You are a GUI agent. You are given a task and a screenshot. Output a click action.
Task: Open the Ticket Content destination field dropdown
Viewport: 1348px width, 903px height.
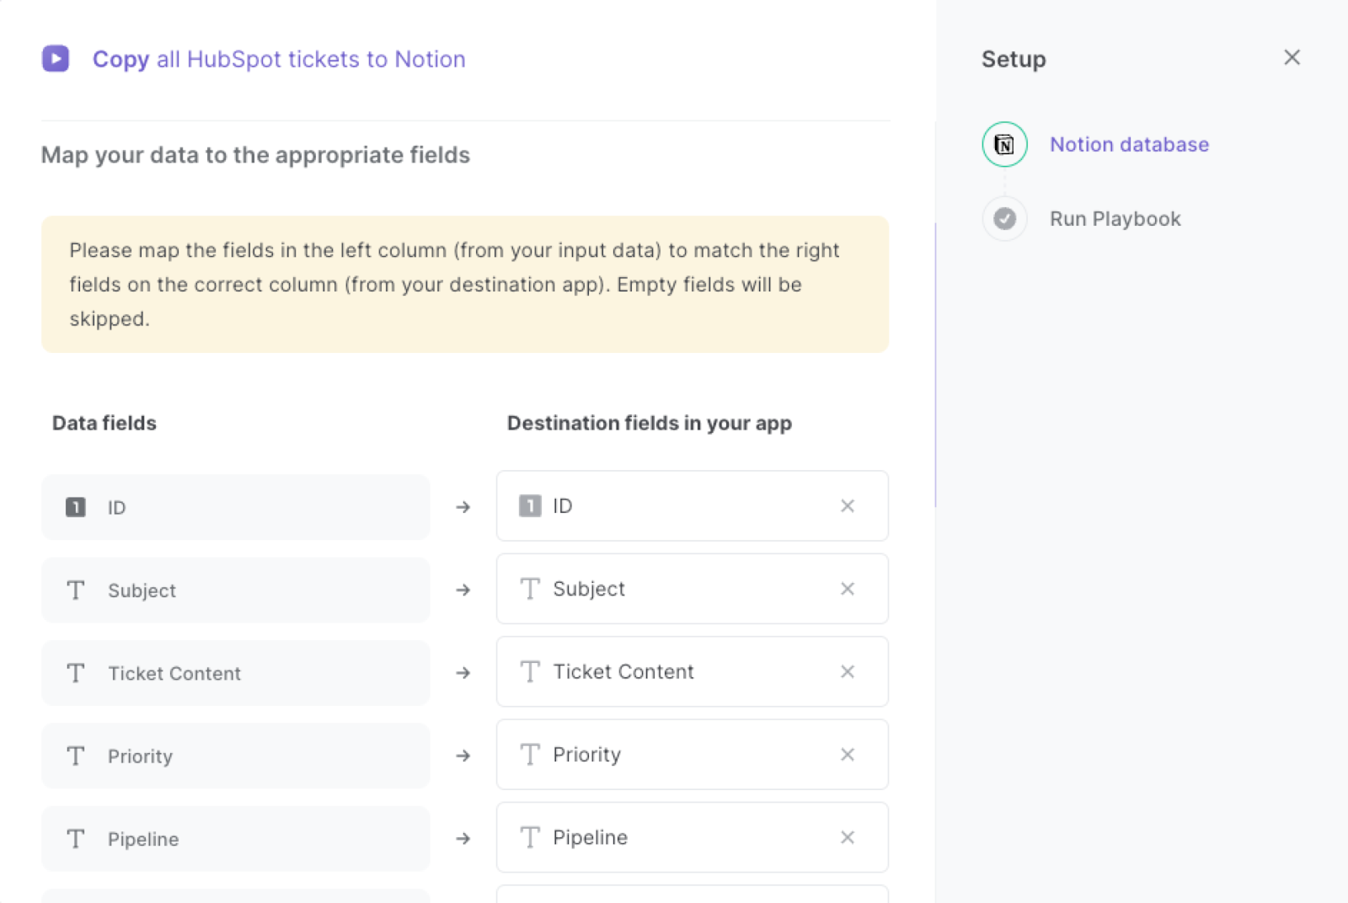693,671
